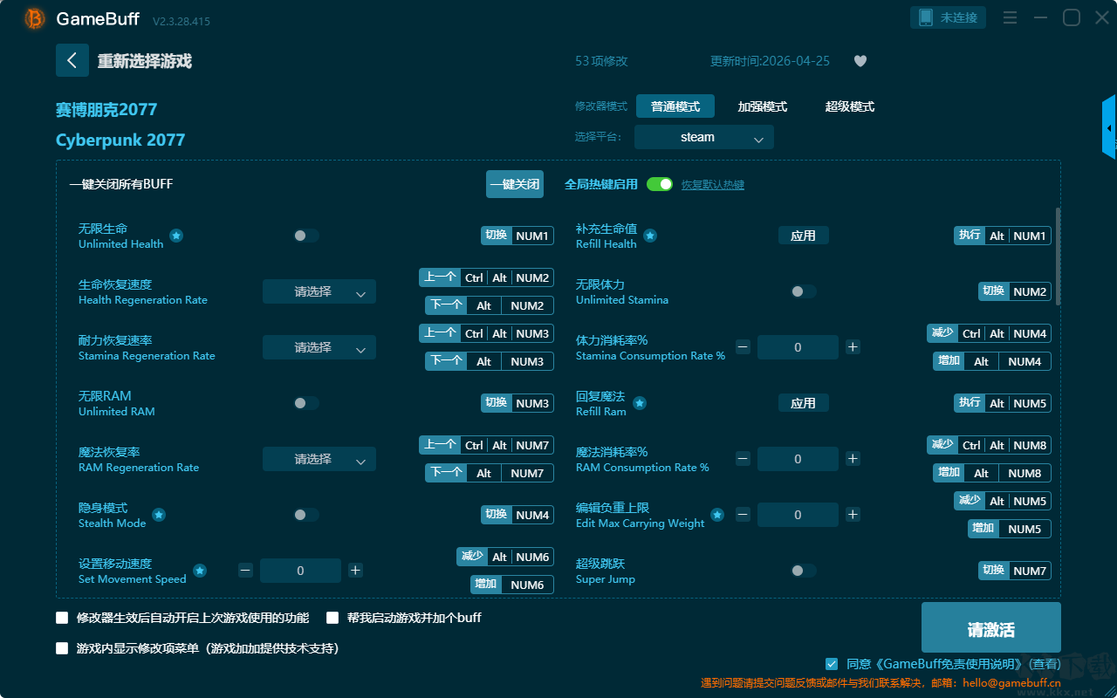Go back with the arrow button
Image resolution: width=1117 pixels, height=698 pixels.
pos(72,60)
